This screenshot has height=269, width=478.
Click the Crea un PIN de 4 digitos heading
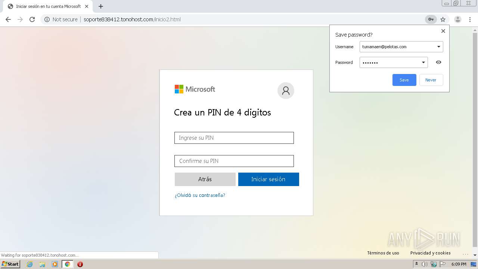click(x=223, y=112)
